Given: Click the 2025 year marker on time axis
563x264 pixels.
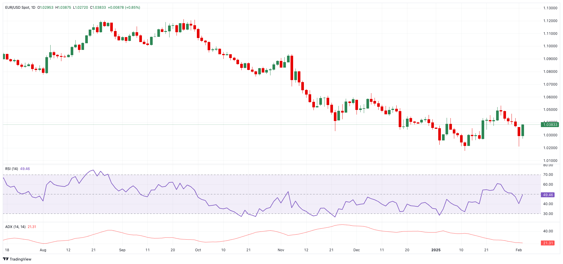Looking at the screenshot, I should tap(436, 250).
